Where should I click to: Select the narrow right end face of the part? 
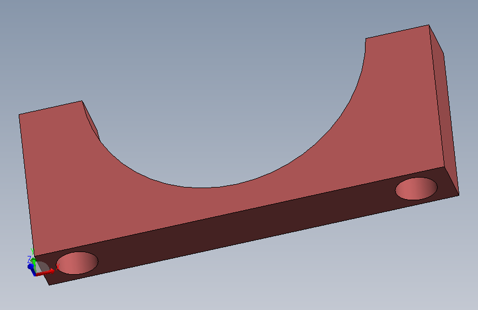(445, 110)
